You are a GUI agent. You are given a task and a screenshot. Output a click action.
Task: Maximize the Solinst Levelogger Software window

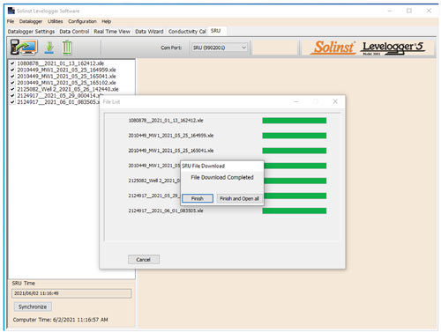point(409,11)
